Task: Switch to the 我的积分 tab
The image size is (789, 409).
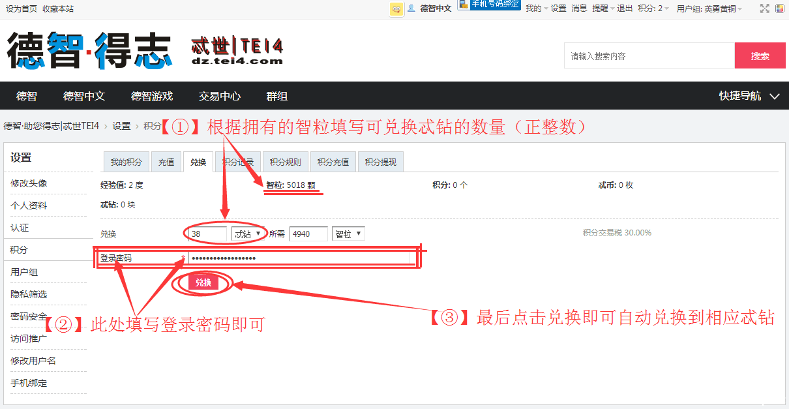Action: (x=126, y=161)
